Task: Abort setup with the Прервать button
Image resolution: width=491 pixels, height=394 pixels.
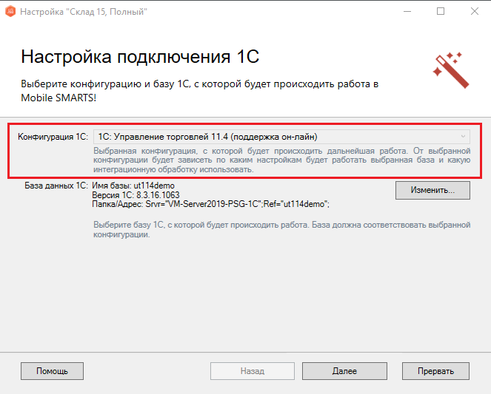Action: [435, 371]
